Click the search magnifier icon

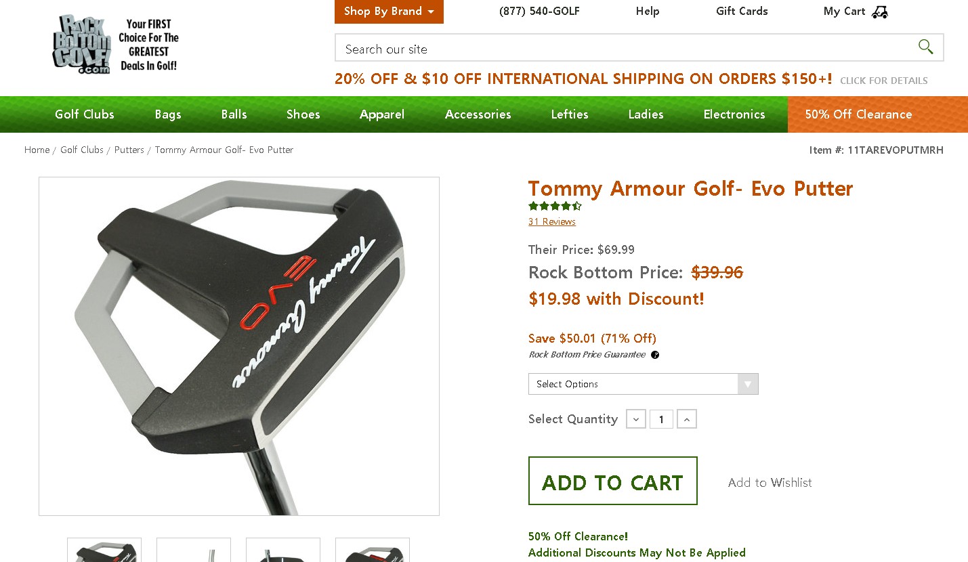click(925, 47)
